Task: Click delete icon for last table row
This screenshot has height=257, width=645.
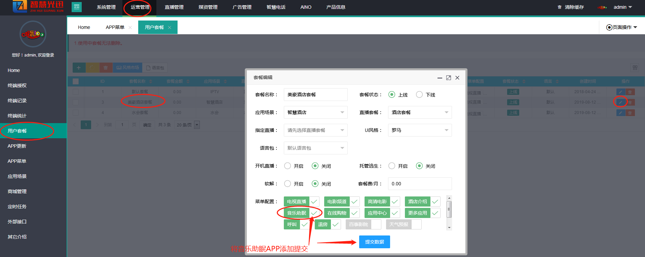Action: pyautogui.click(x=630, y=113)
